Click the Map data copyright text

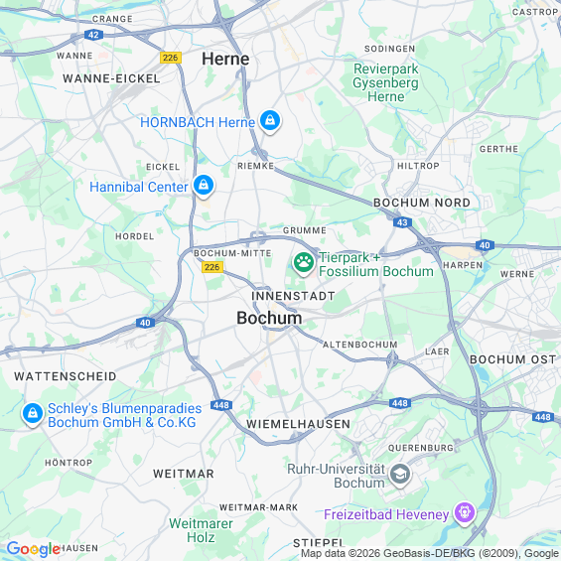(429, 553)
